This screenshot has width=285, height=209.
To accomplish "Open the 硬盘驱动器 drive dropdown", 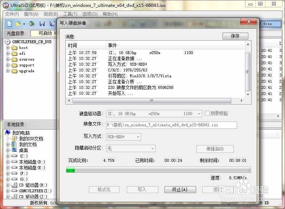I will coord(199,114).
